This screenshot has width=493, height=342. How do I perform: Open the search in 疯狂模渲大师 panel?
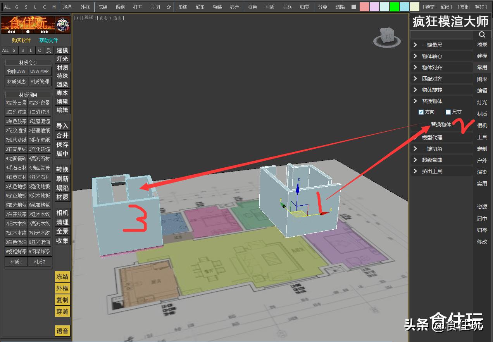482,34
